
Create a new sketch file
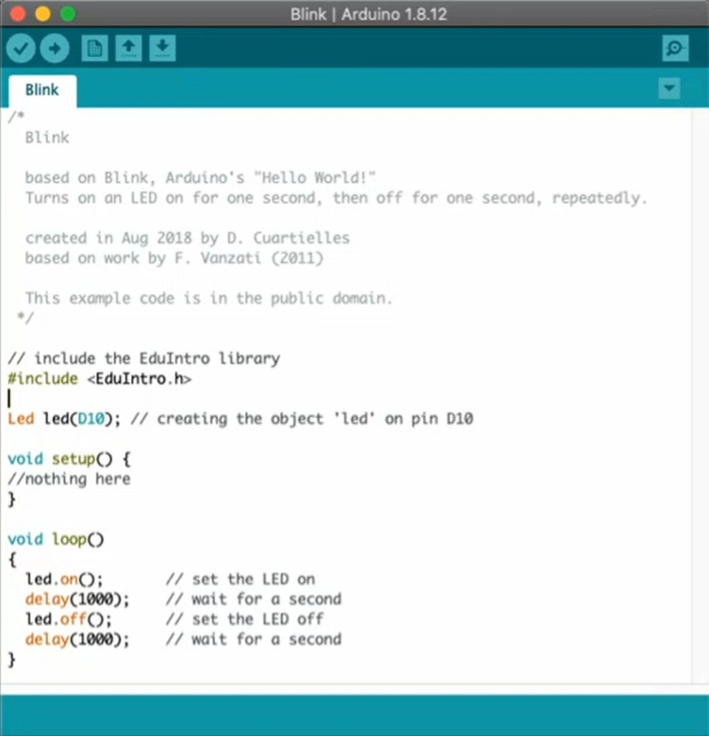(95, 49)
